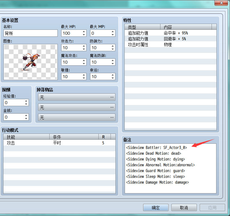Screen dimensions: 230x216
Task: Click the R column header in 行动模式
Action: coord(104,137)
